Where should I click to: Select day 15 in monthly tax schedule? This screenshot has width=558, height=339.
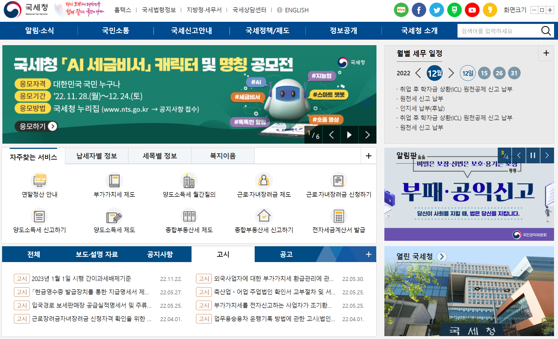484,73
